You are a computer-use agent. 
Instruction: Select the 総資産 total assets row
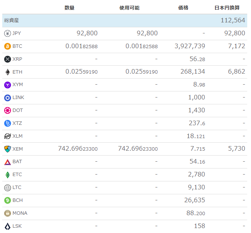click(125, 20)
